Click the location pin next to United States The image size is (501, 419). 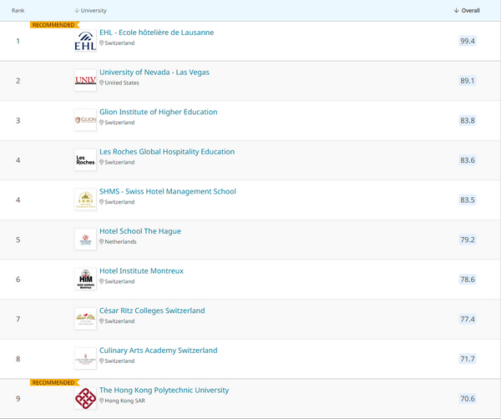pyautogui.click(x=101, y=83)
